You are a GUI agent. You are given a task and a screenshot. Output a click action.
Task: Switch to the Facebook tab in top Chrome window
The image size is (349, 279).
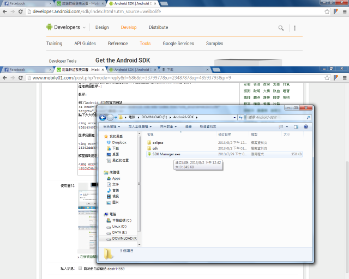28,4
